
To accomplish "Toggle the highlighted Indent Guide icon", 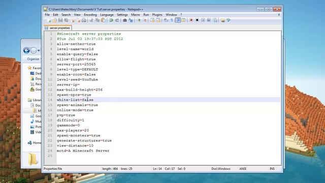I will [178, 20].
